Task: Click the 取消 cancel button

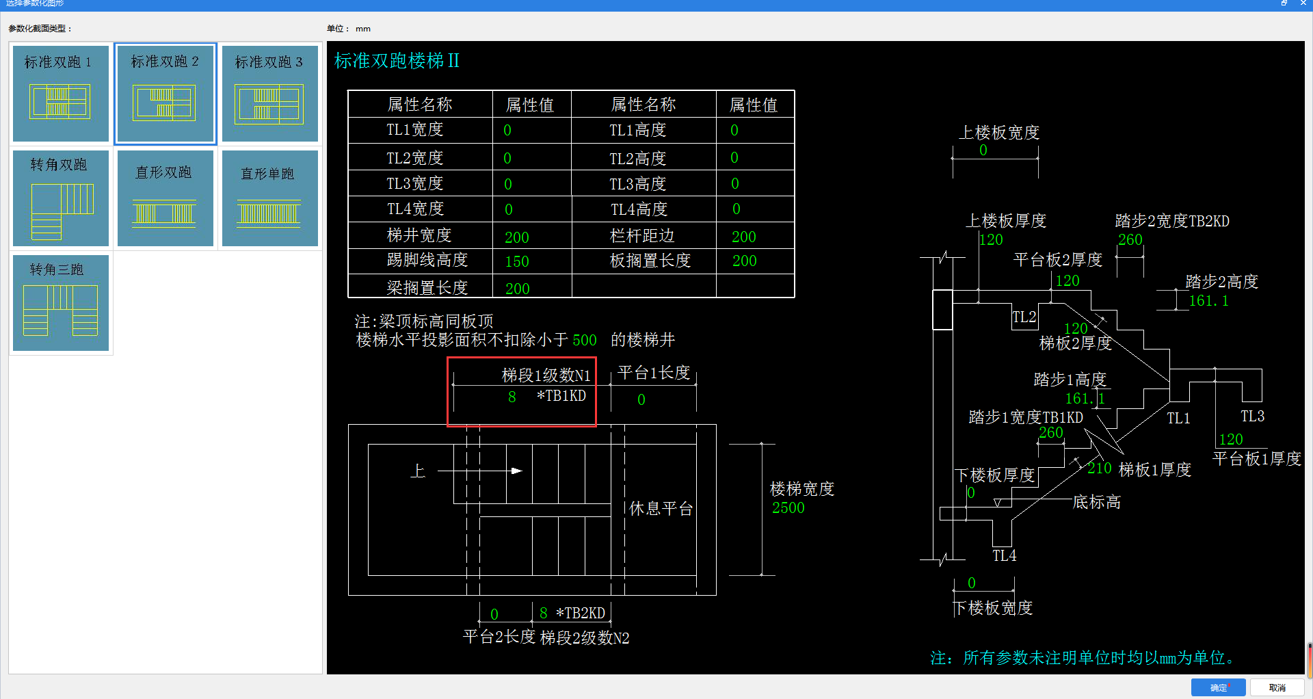Action: 1277,687
